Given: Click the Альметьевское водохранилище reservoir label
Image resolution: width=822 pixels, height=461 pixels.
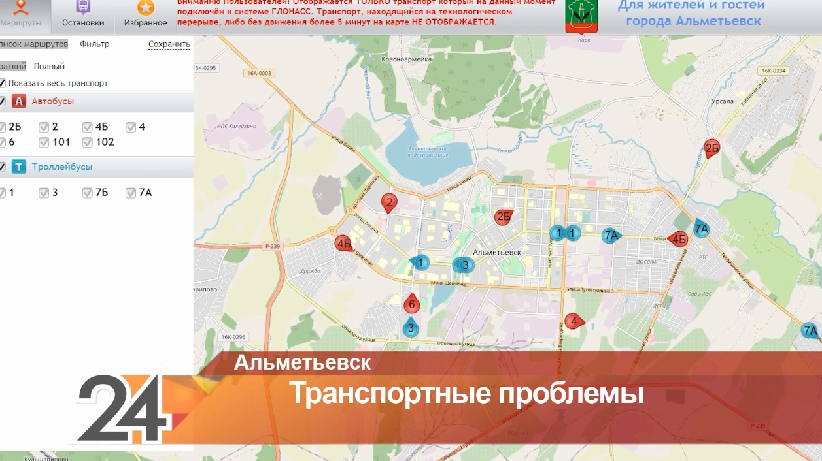Looking at the screenshot, I should (428, 152).
